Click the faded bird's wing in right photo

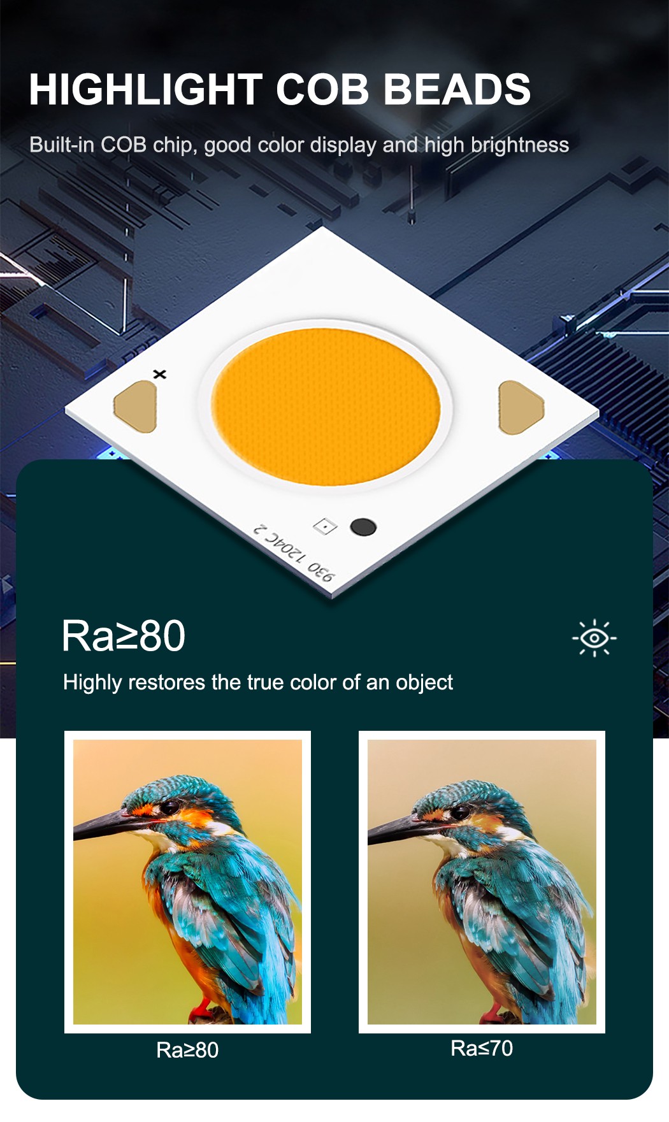pos(503,917)
